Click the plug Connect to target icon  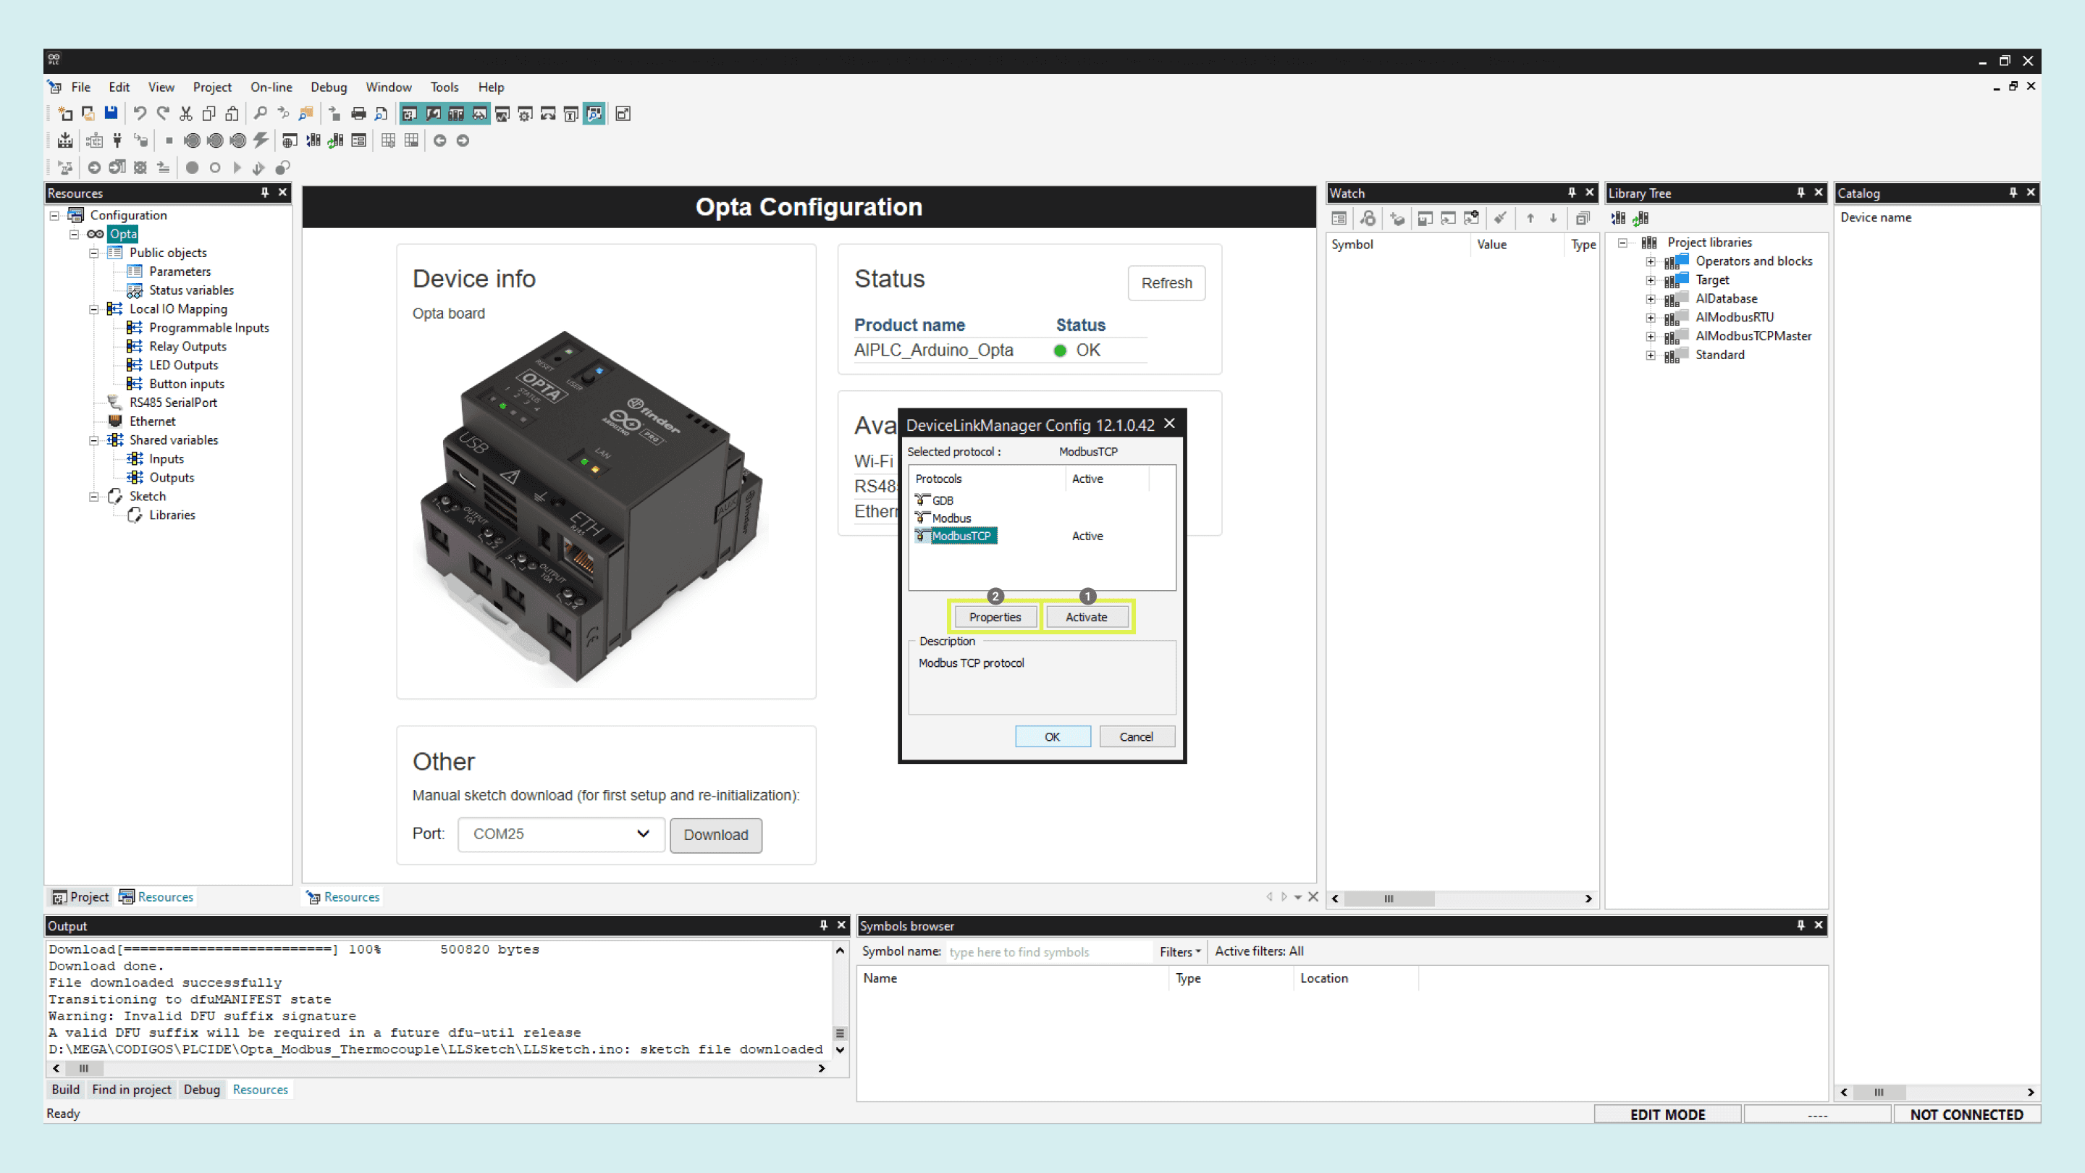[117, 141]
